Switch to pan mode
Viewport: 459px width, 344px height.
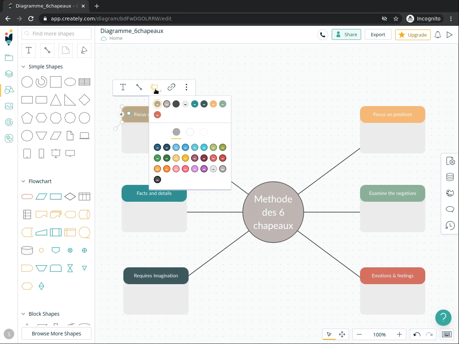pyautogui.click(x=342, y=334)
